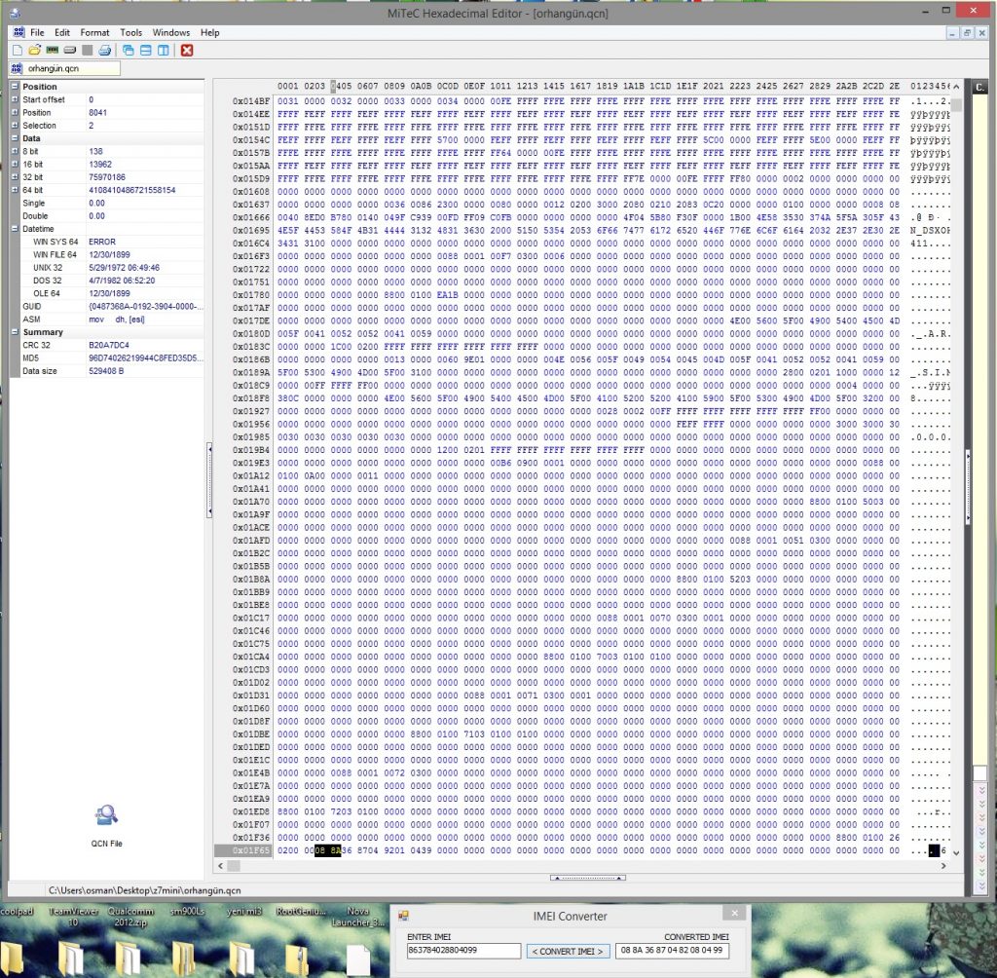Screen dimensions: 997x978
Task: Collapse the Datetime group
Action: pos(15,228)
